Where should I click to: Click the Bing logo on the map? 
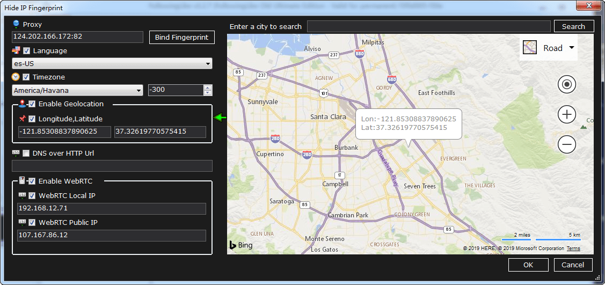click(x=241, y=245)
